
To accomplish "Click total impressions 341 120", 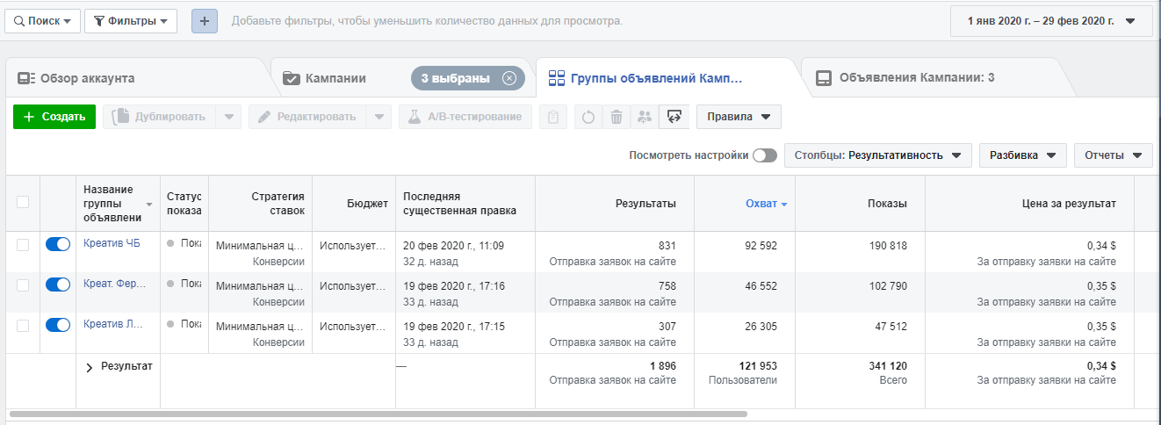I will [887, 366].
